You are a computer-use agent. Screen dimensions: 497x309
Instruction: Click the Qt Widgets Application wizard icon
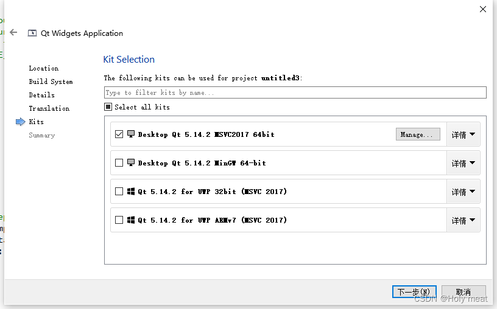coord(32,33)
